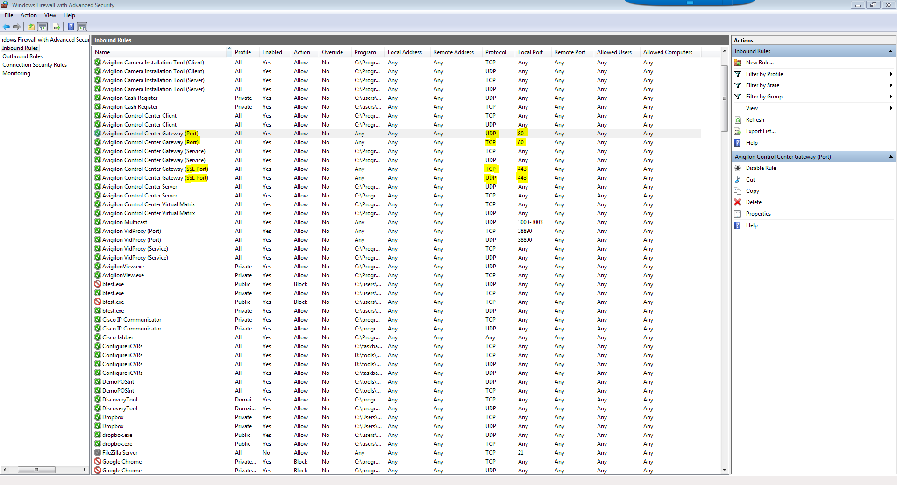Open the Properties action icon
This screenshot has width=897, height=485.
pyautogui.click(x=738, y=214)
